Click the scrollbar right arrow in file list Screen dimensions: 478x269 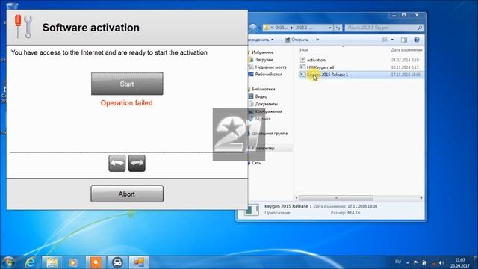coord(421,198)
